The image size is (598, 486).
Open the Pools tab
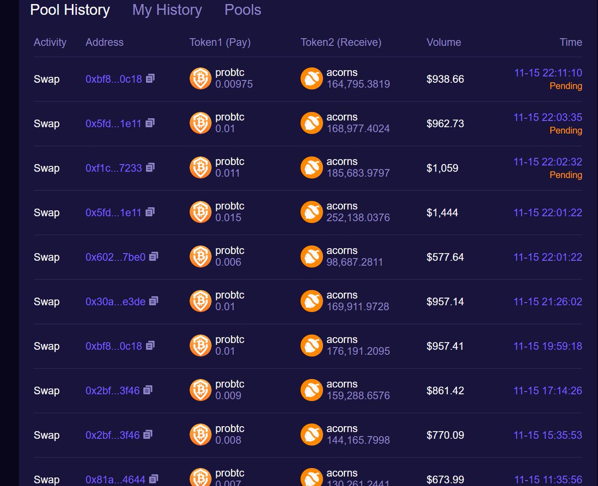coord(243,10)
